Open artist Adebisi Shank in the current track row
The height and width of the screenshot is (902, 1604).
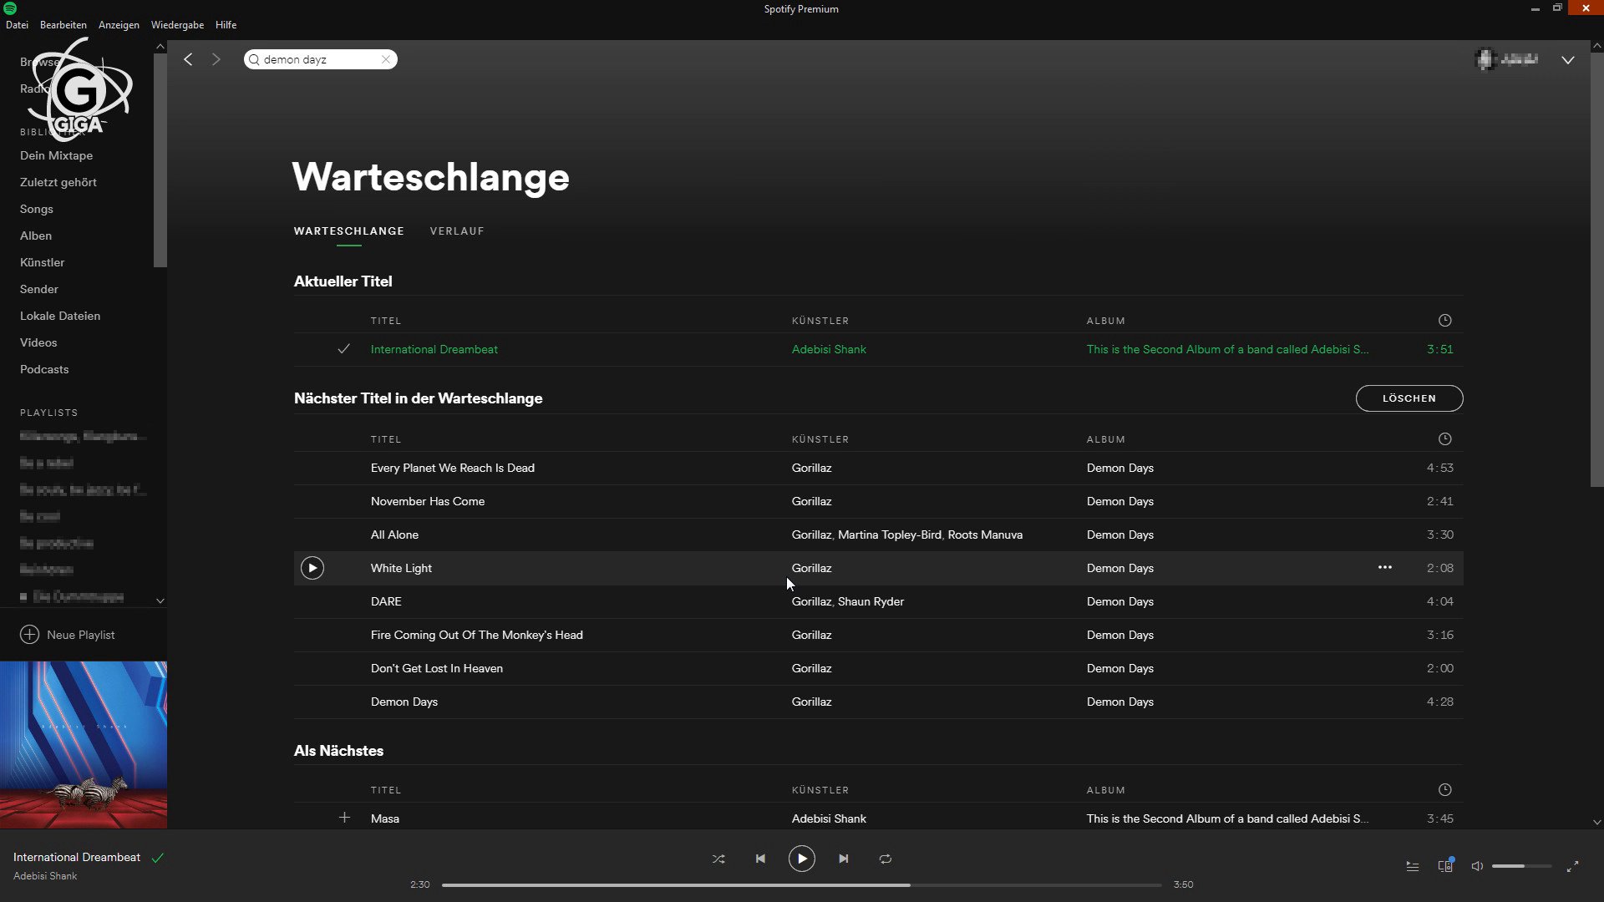pos(829,349)
